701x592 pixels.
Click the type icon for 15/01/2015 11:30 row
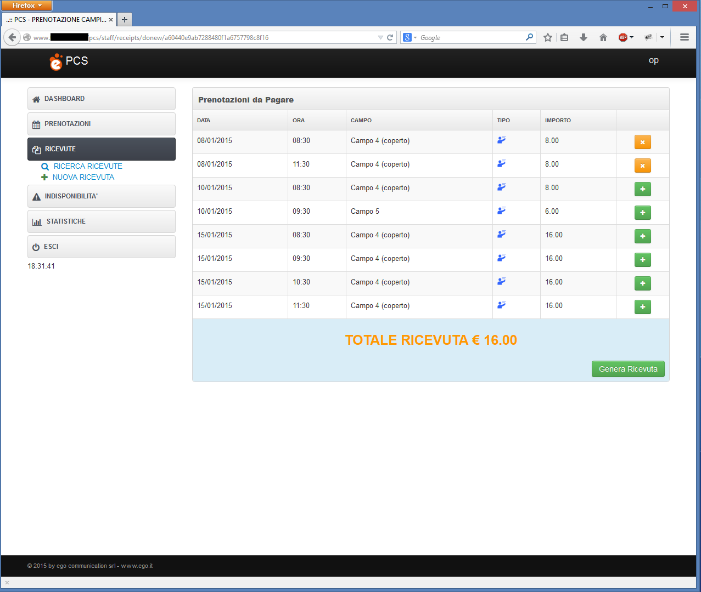pyautogui.click(x=501, y=305)
